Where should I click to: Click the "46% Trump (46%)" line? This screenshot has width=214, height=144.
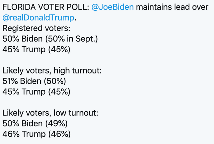coord(36,134)
